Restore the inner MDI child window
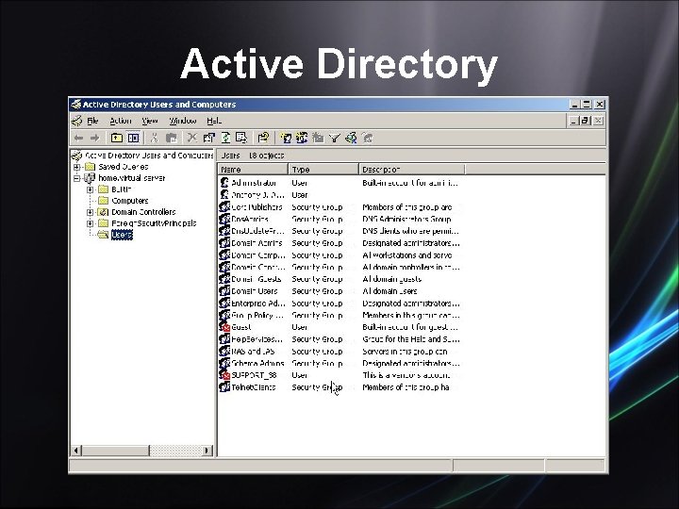The height and width of the screenshot is (509, 679). (x=585, y=121)
